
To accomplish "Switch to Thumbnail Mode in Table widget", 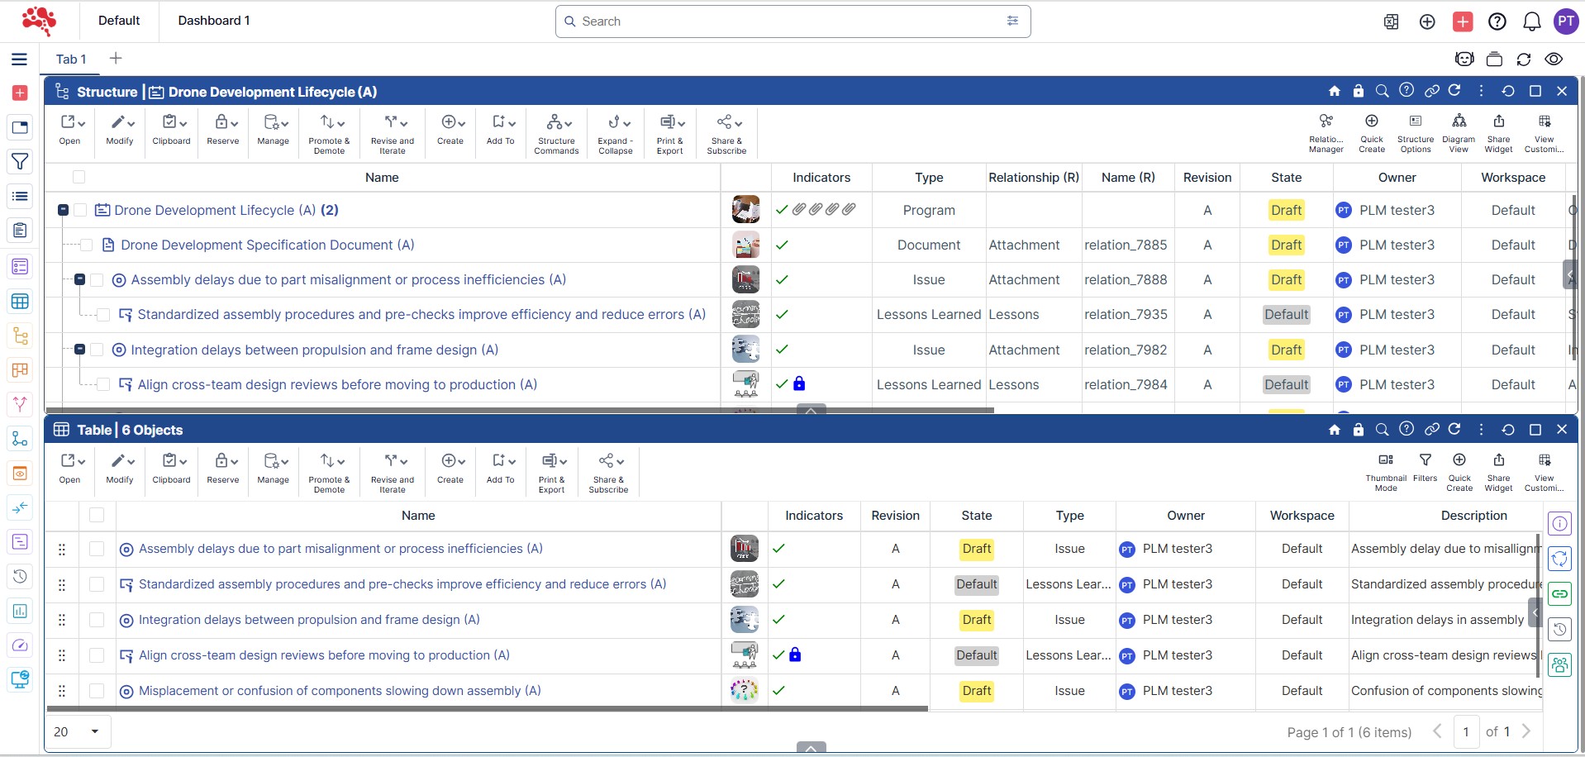I will coord(1385,471).
